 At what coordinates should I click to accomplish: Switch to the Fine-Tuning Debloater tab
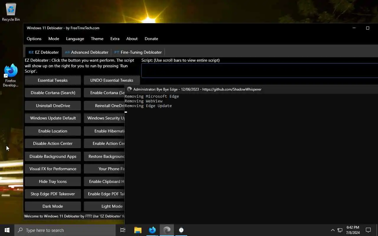click(138, 52)
